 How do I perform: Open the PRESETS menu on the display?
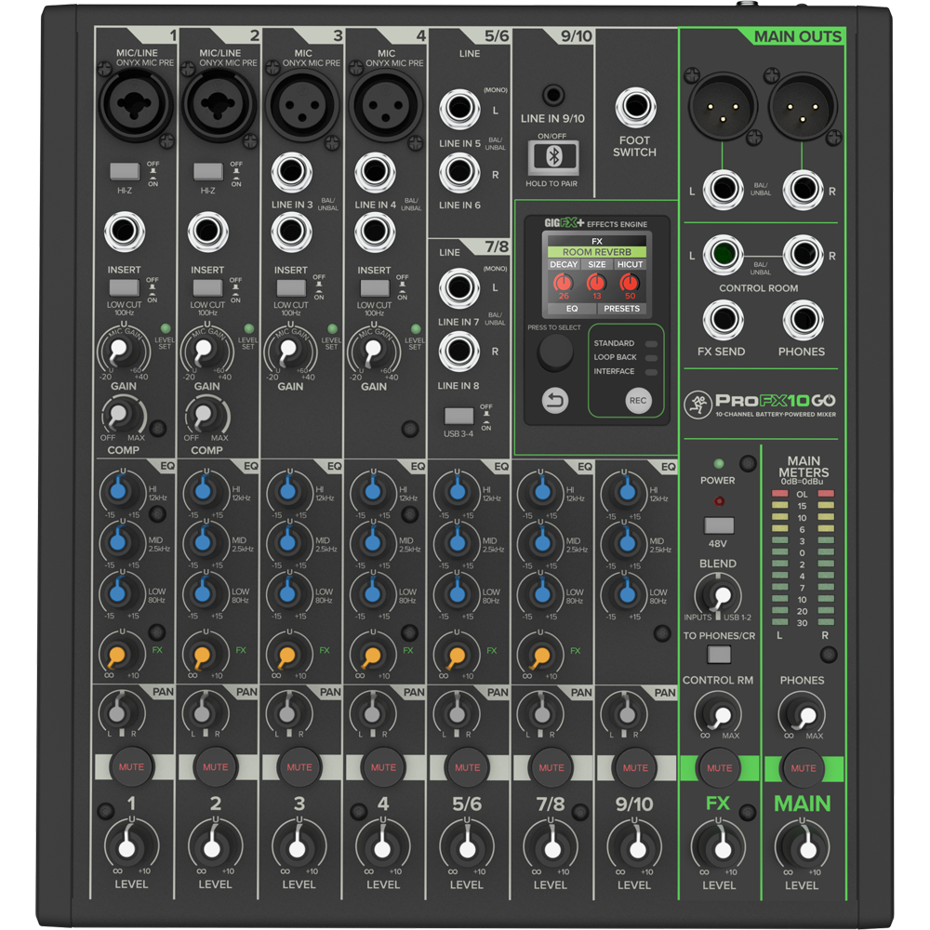coord(621,309)
